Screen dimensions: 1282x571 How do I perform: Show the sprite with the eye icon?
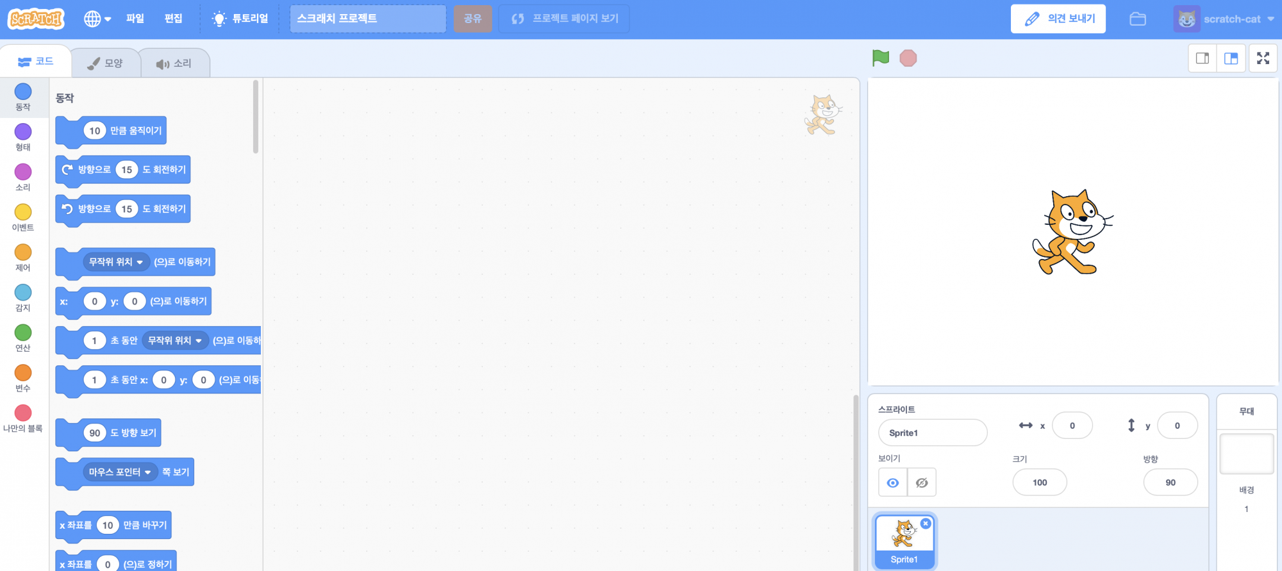[893, 483]
